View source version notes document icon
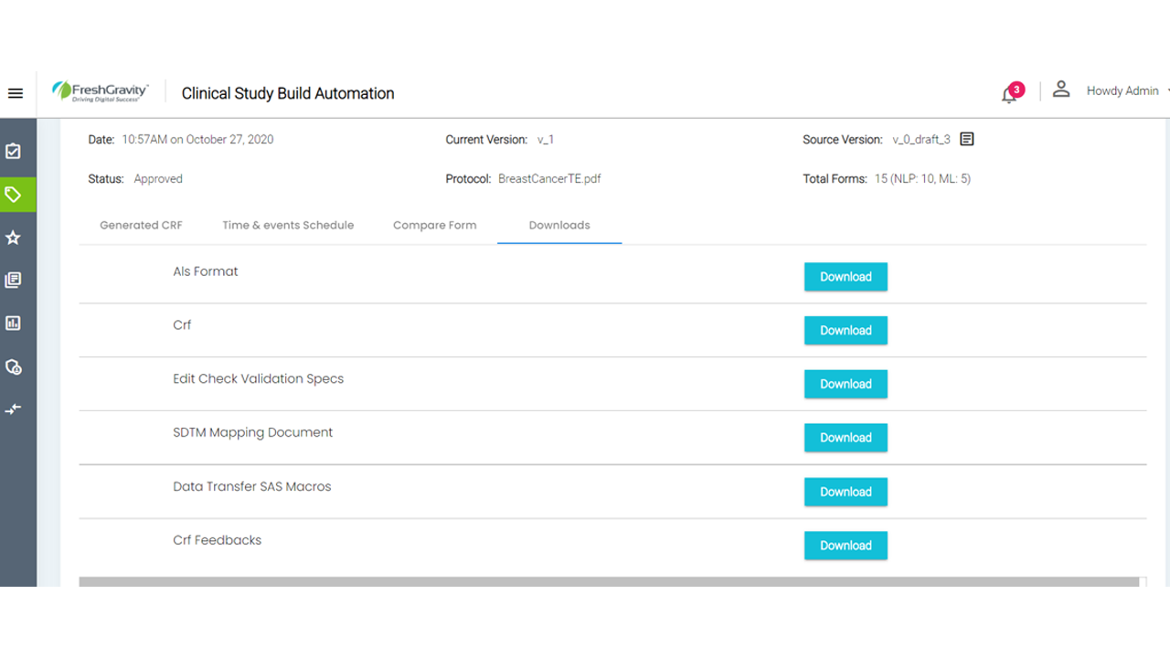Screen dimensions: 1170x658 (x=967, y=139)
